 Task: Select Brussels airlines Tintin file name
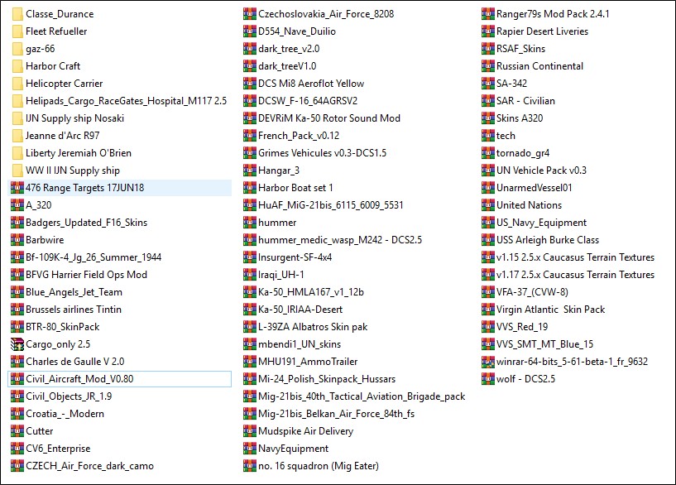click(74, 310)
